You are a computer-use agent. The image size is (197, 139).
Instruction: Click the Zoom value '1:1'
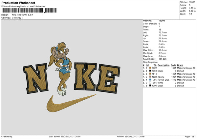click(x=190, y=14)
